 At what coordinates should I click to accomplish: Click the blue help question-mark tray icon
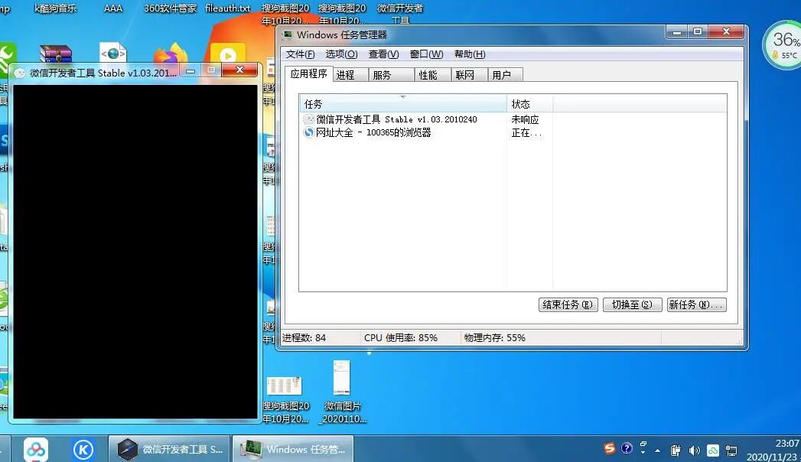tap(627, 448)
